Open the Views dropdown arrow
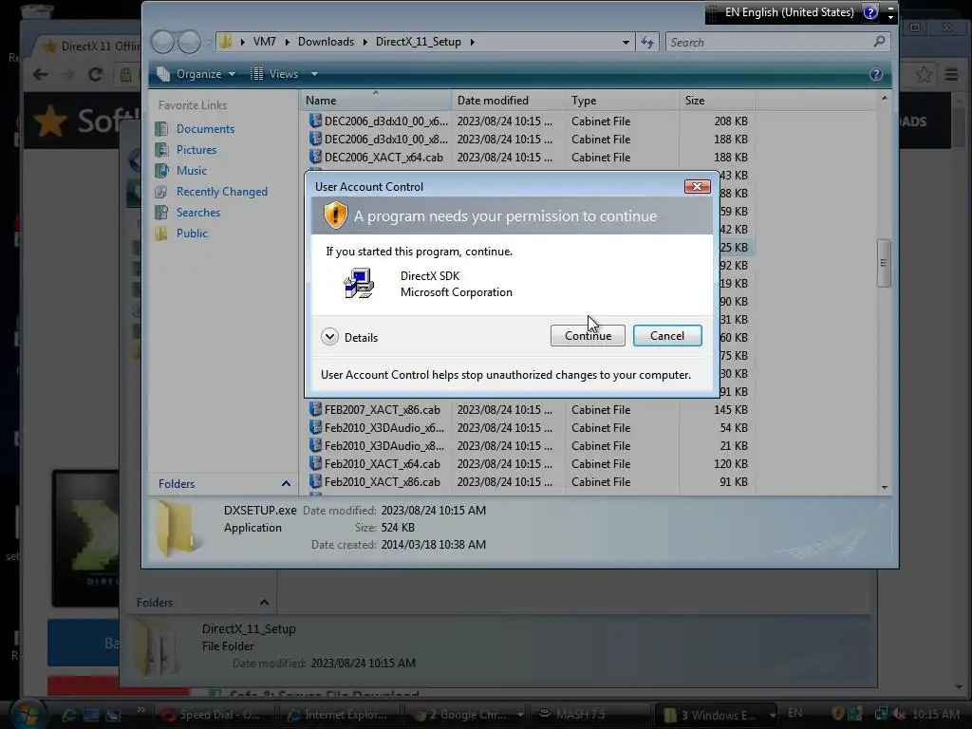 pos(314,74)
